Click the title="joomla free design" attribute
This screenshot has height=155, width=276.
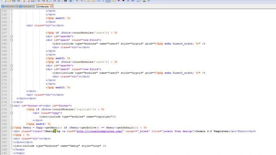(173, 131)
